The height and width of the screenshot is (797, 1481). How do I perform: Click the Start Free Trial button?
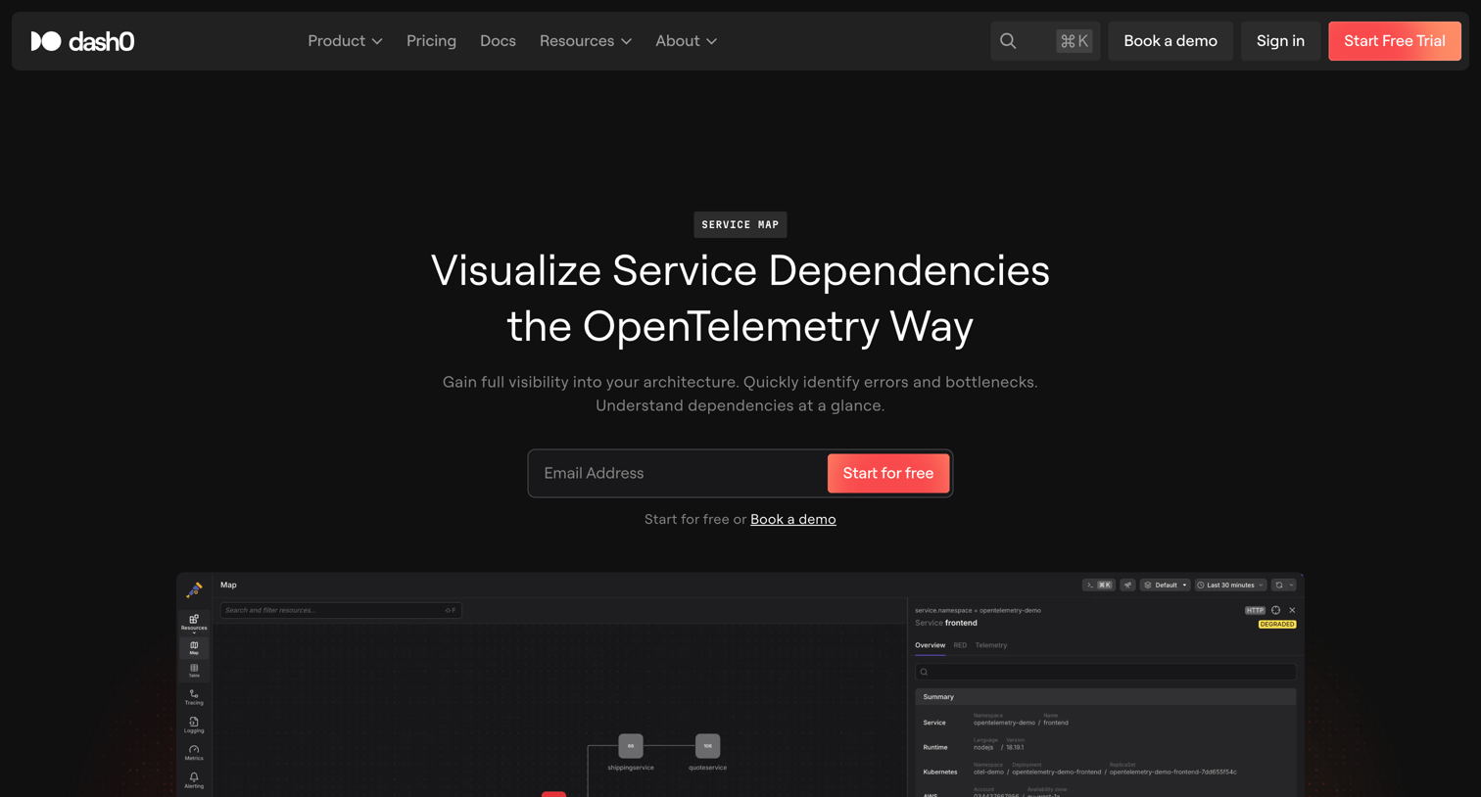(1395, 41)
